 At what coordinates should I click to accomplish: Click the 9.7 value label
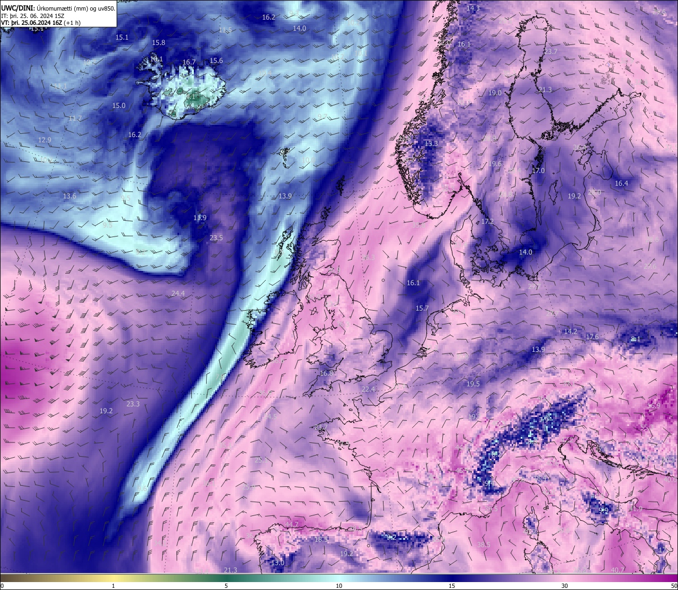322,116
